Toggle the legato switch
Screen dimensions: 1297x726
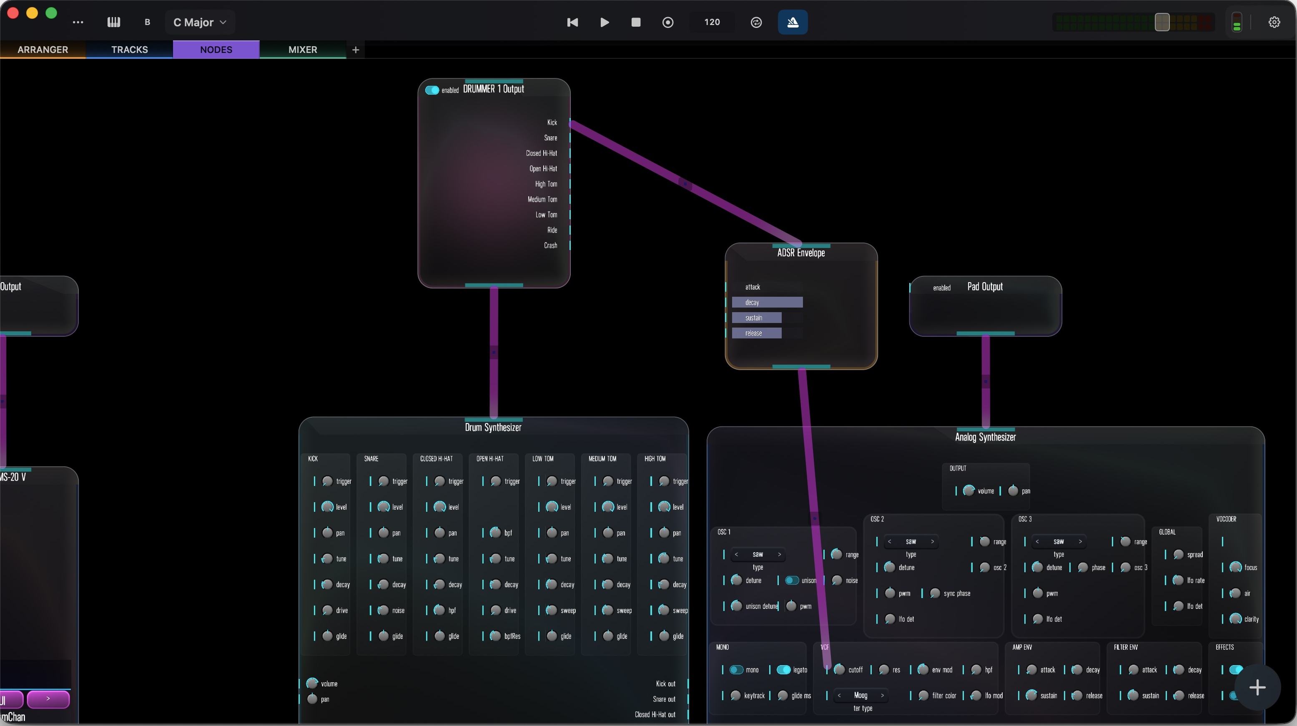[x=783, y=670]
